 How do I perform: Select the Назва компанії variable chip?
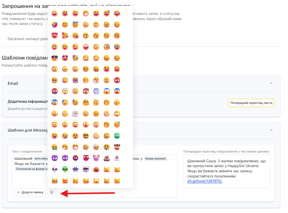point(155,159)
